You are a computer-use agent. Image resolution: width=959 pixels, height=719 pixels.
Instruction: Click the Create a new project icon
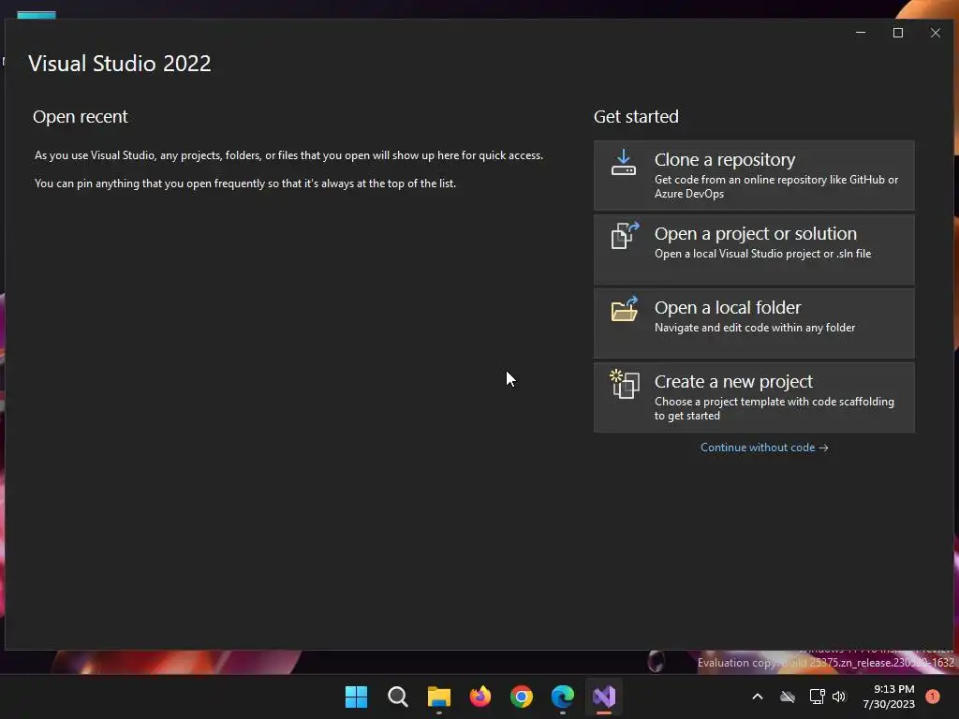coord(625,384)
